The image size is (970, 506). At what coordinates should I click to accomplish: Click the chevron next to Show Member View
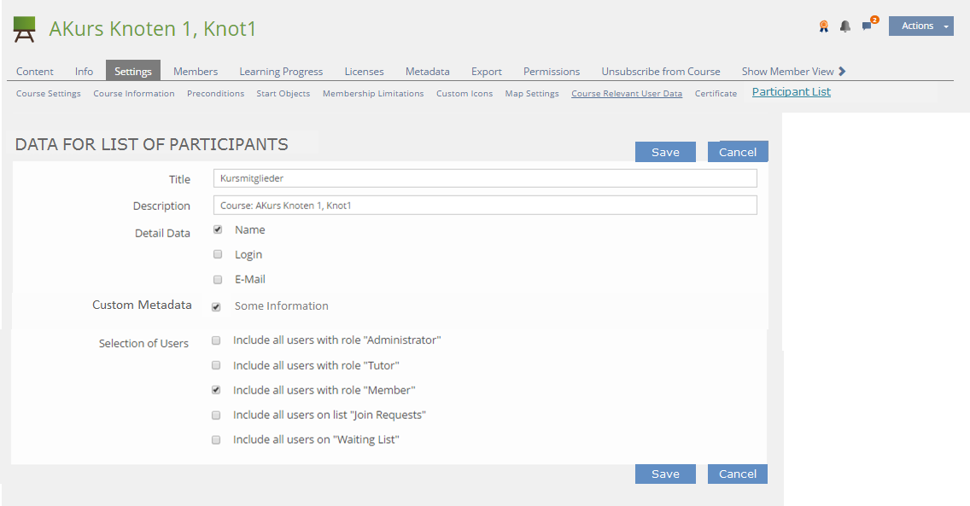pyautogui.click(x=842, y=72)
